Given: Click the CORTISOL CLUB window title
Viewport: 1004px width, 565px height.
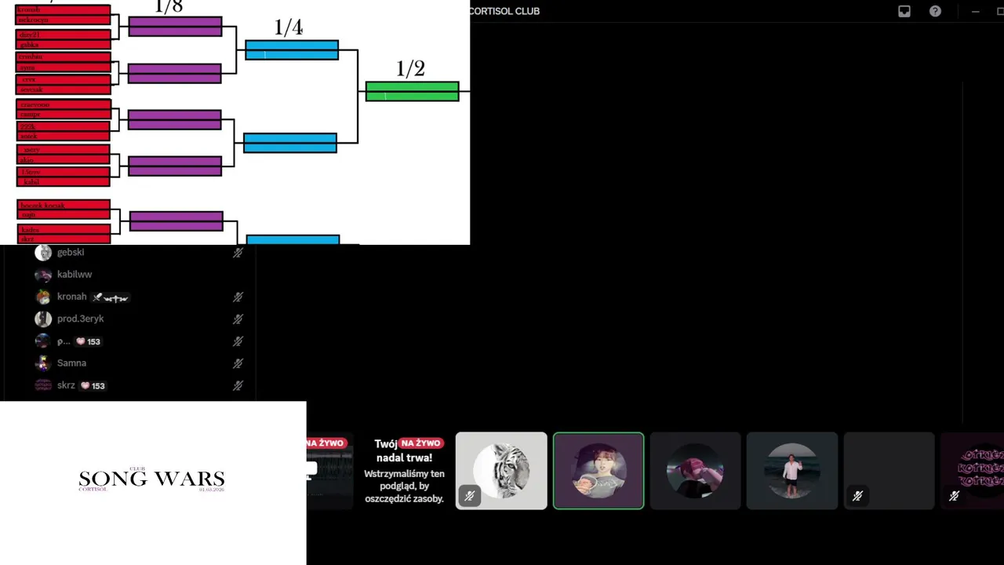Looking at the screenshot, I should (x=504, y=11).
